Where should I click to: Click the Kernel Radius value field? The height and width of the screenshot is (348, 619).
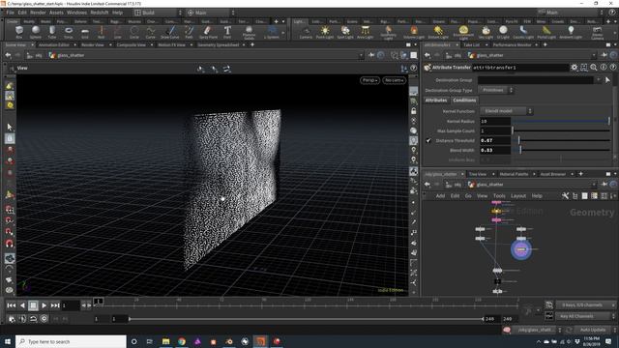[495, 121]
